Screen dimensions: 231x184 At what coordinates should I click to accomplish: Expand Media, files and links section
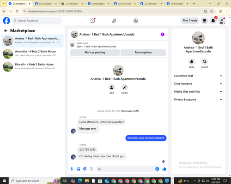198,92
